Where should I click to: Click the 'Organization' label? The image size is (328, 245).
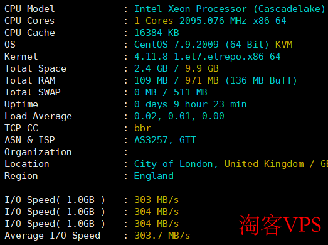(38, 153)
